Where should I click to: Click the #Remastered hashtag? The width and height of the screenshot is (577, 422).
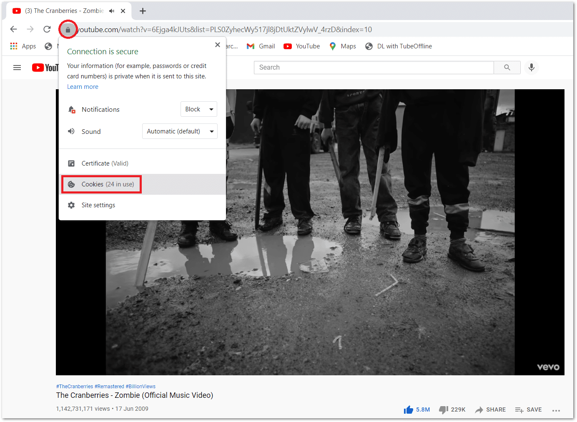[109, 387]
